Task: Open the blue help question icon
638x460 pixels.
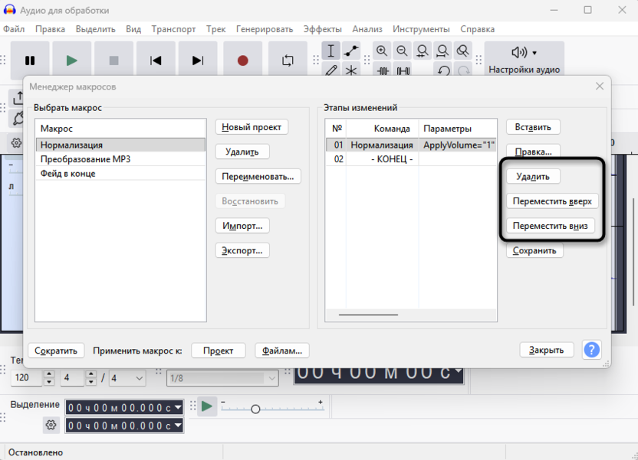Action: 591,350
